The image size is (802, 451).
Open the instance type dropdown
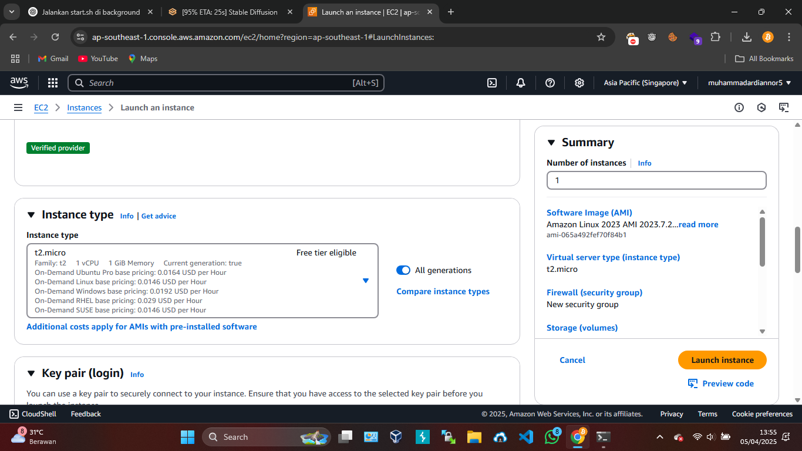click(203, 281)
